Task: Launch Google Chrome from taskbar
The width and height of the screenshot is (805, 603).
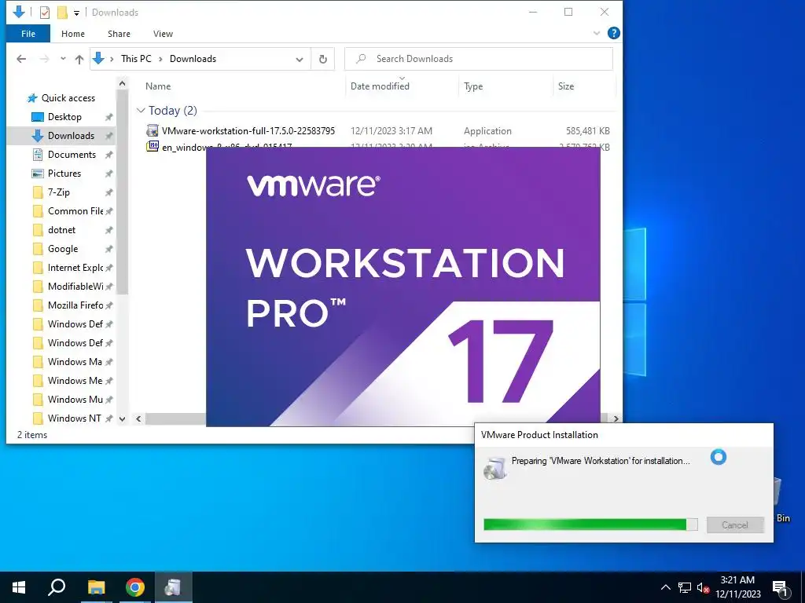Action: click(x=134, y=587)
